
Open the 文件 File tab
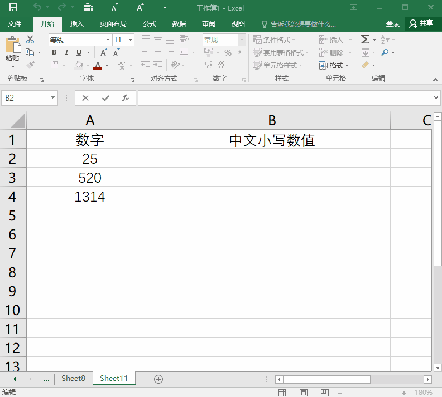tap(15, 24)
